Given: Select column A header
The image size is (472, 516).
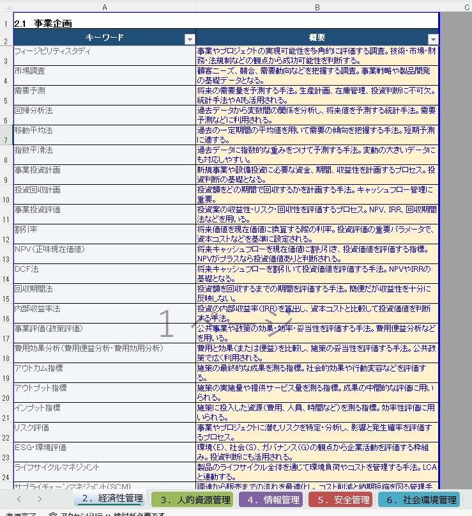Looking at the screenshot, I should pos(105,7).
